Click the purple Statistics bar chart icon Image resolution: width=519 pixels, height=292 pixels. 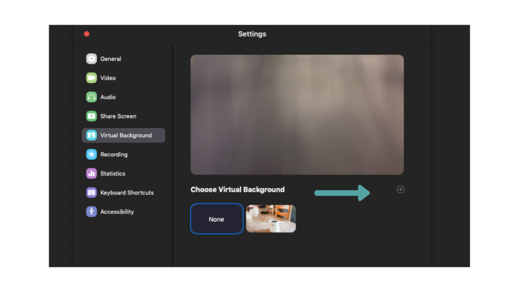click(91, 173)
